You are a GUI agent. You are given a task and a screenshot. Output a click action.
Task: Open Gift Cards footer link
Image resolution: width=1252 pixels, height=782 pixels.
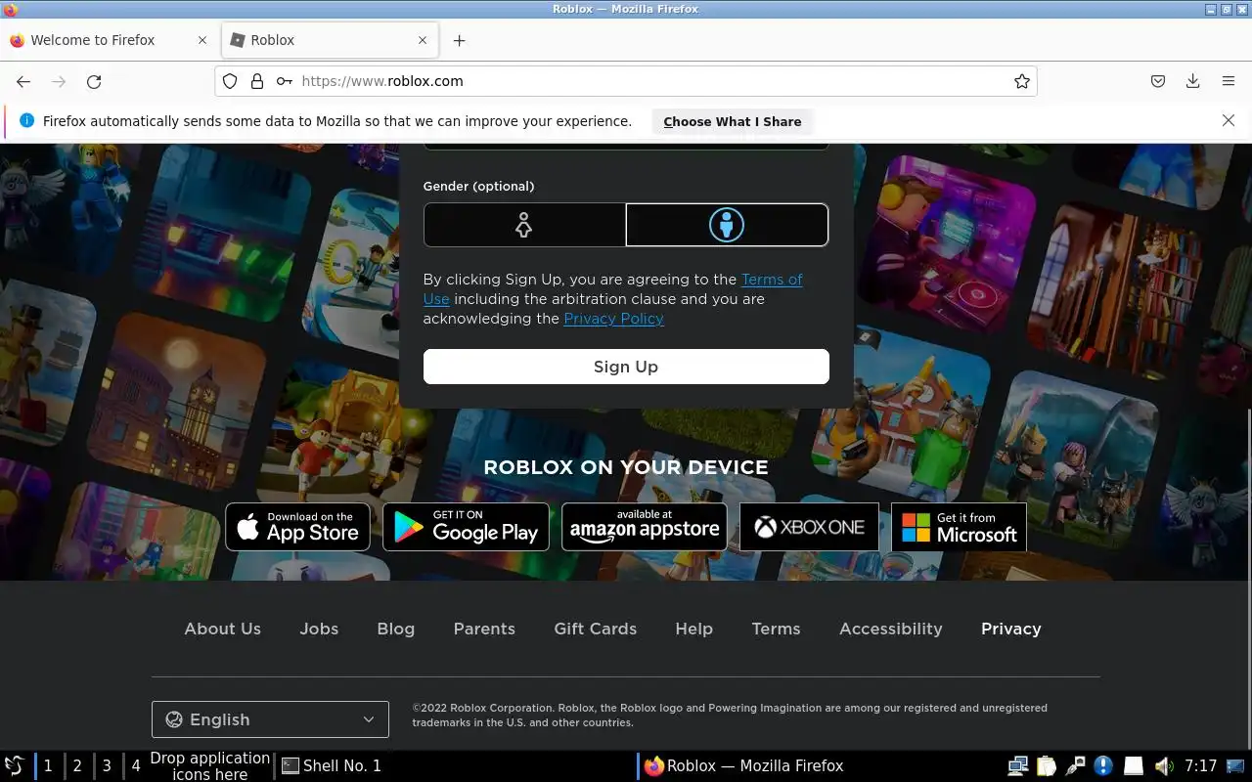[x=595, y=629]
